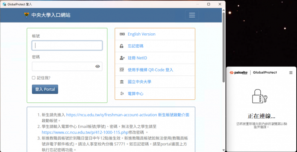Click the unlock icon beside 忘記密碼
Viewport: 297px width, 152px height.
coord(121,46)
